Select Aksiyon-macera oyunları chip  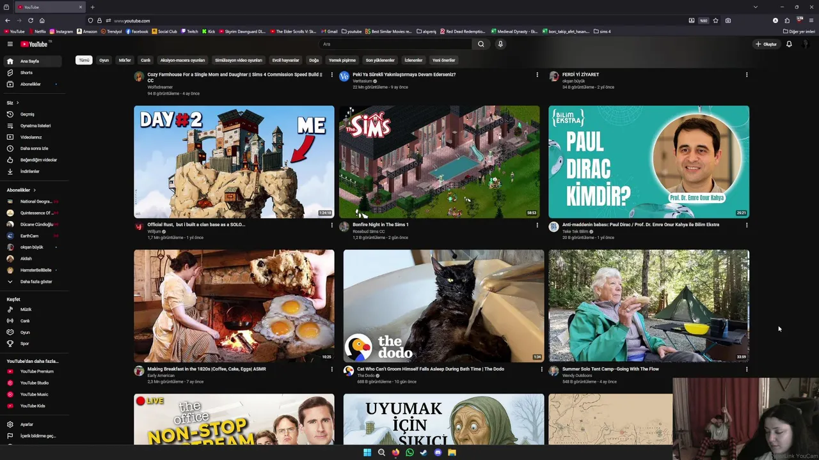[182, 60]
